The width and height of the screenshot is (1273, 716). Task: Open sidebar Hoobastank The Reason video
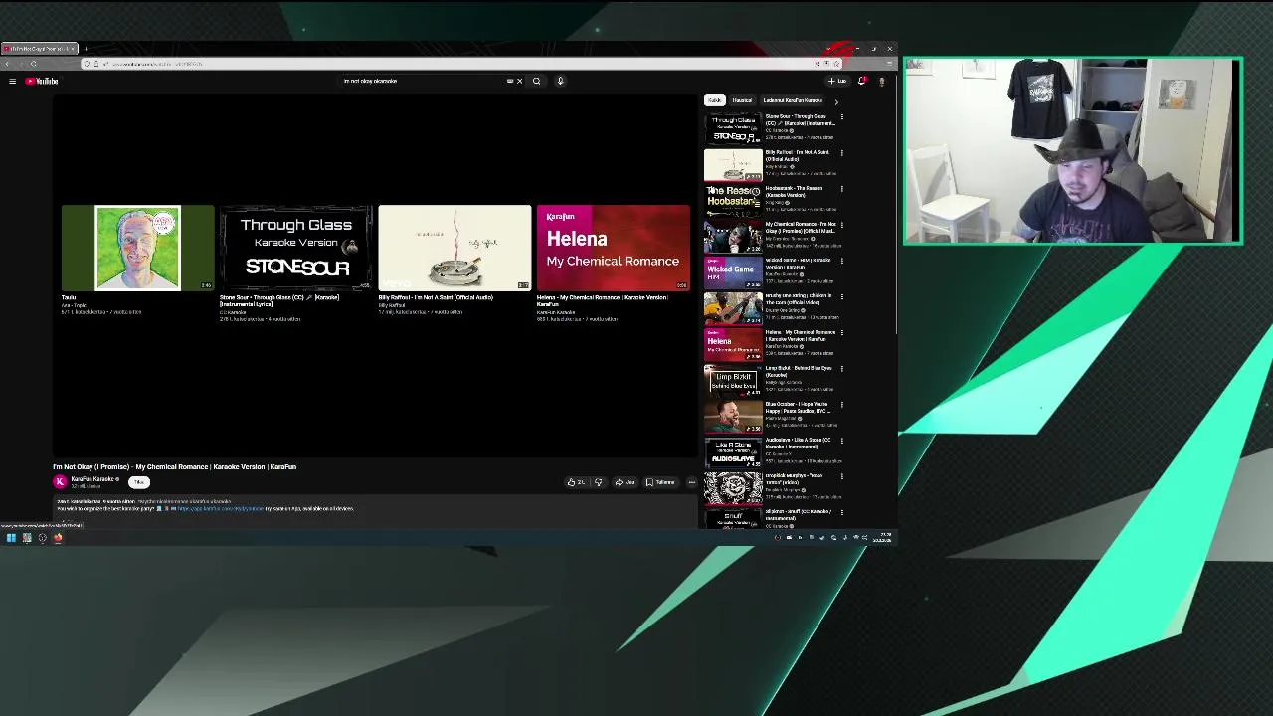(733, 201)
